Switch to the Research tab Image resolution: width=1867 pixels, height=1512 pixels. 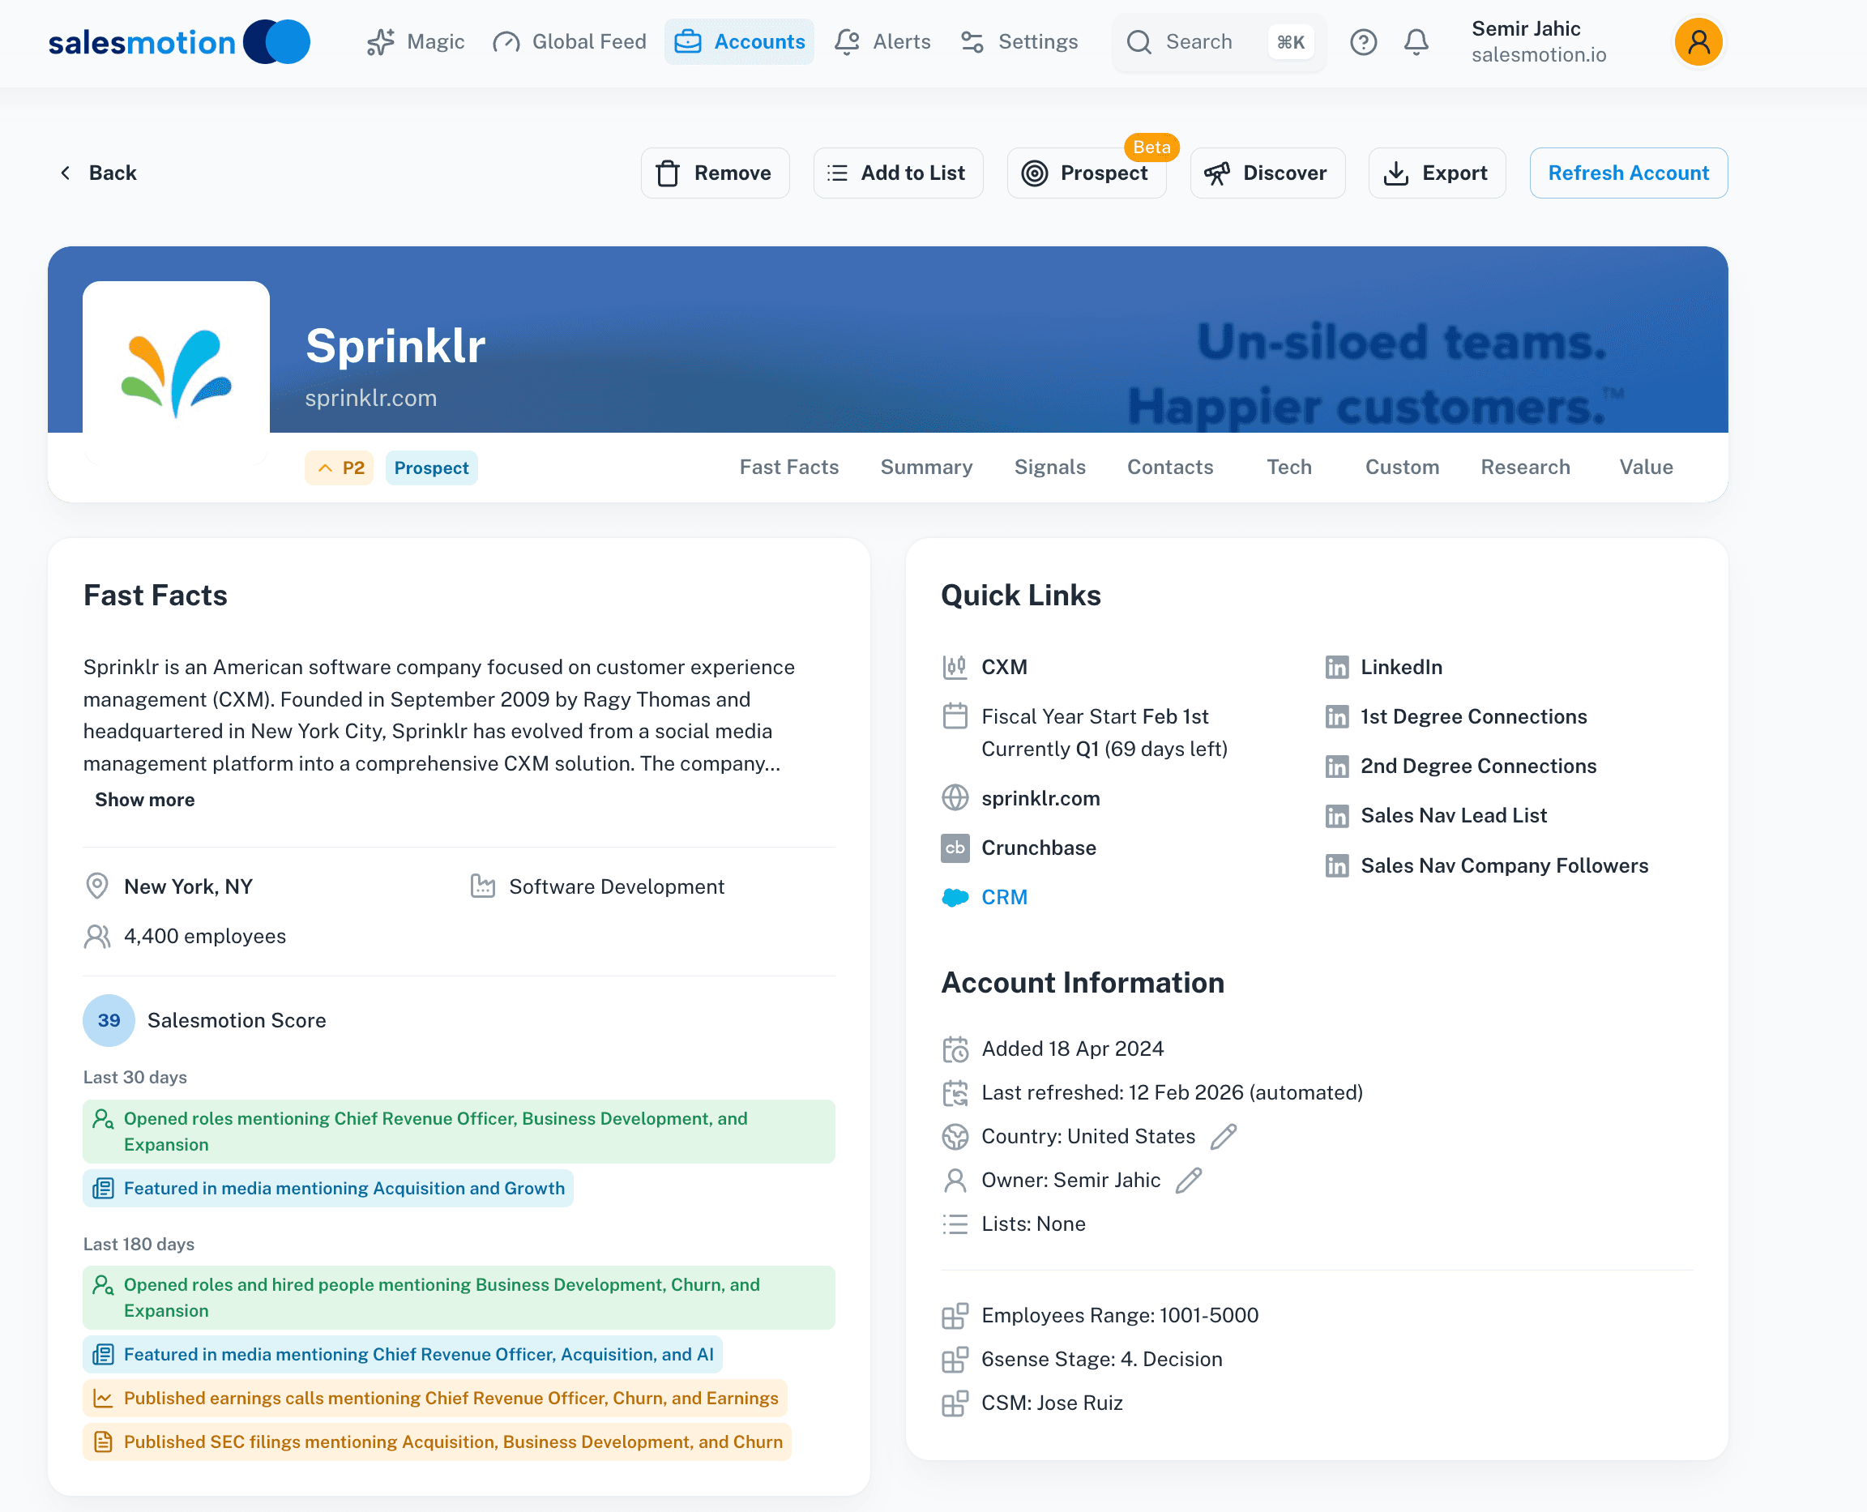coord(1526,467)
